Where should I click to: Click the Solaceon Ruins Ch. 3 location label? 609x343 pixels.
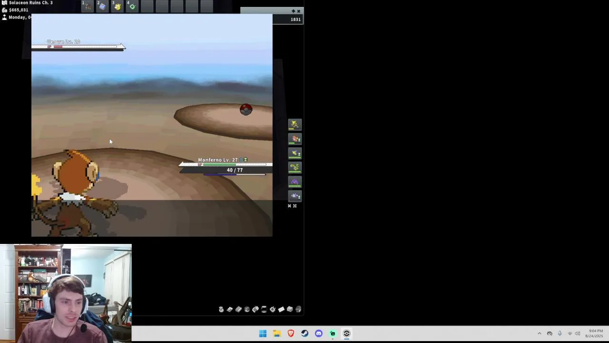tap(30, 3)
